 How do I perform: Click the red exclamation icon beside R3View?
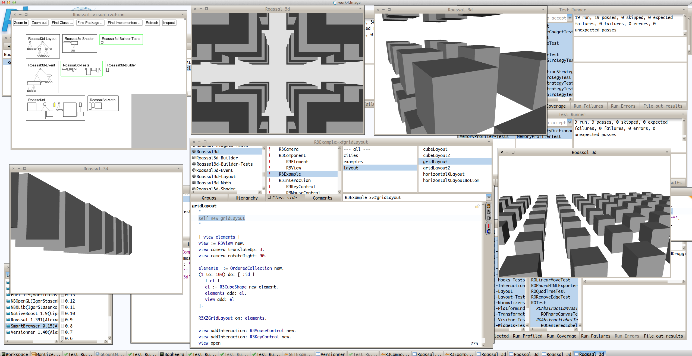tap(269, 168)
